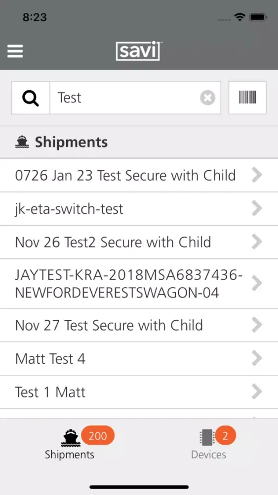Tap the magnifying glass search icon

pos(31,98)
